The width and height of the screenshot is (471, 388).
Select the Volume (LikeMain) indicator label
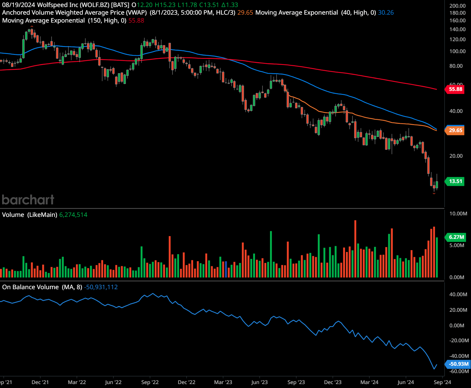[x=30, y=215]
